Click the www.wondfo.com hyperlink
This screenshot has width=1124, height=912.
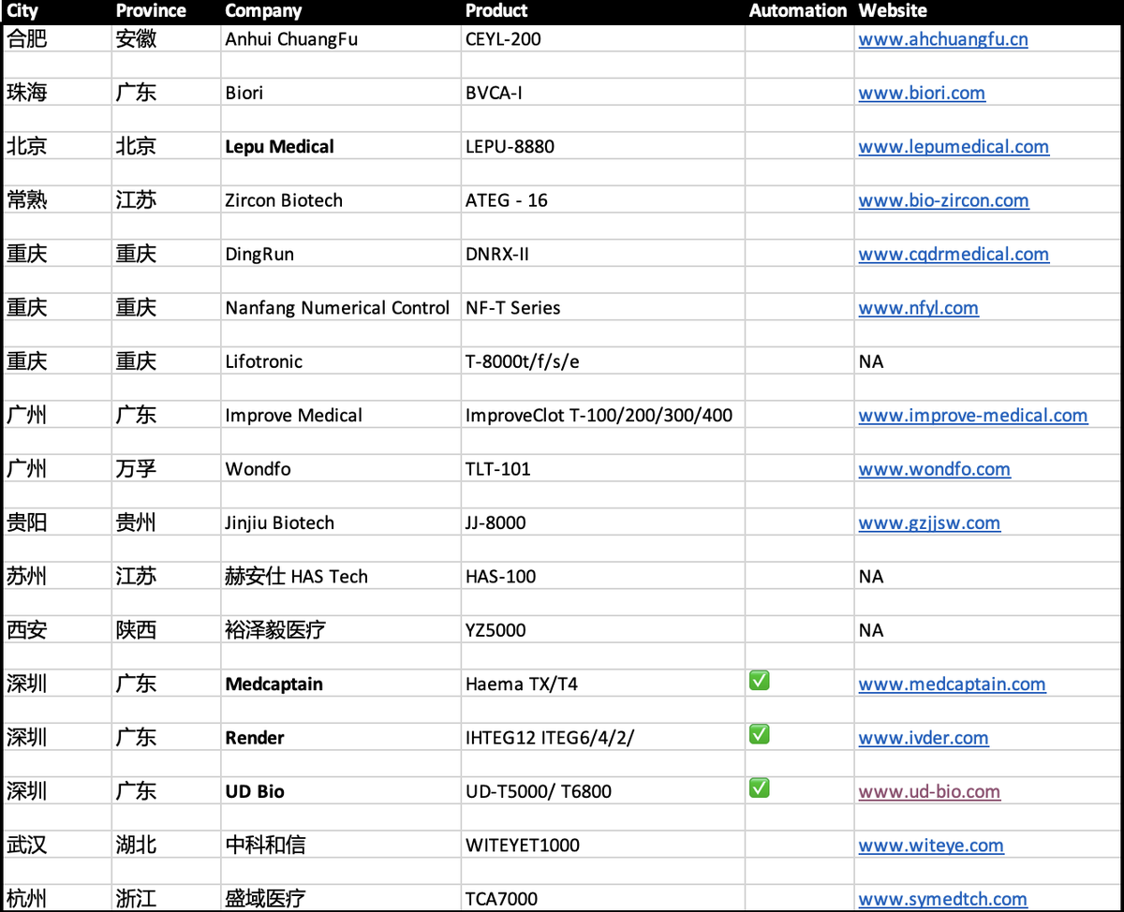click(x=934, y=469)
